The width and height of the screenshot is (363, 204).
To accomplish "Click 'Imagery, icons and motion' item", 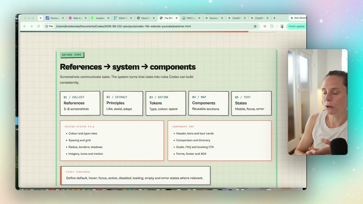I will tap(86, 154).
